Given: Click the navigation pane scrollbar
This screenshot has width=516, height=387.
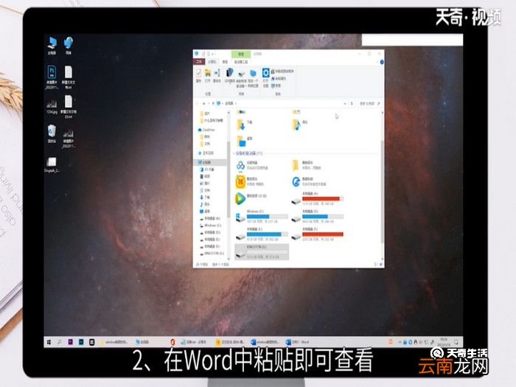Looking at the screenshot, I should point(228,178).
